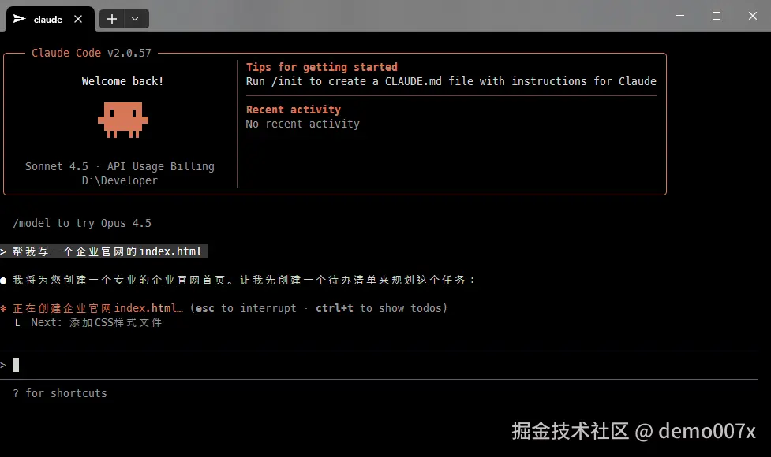Click 'Tips for getting started' heading

click(321, 67)
